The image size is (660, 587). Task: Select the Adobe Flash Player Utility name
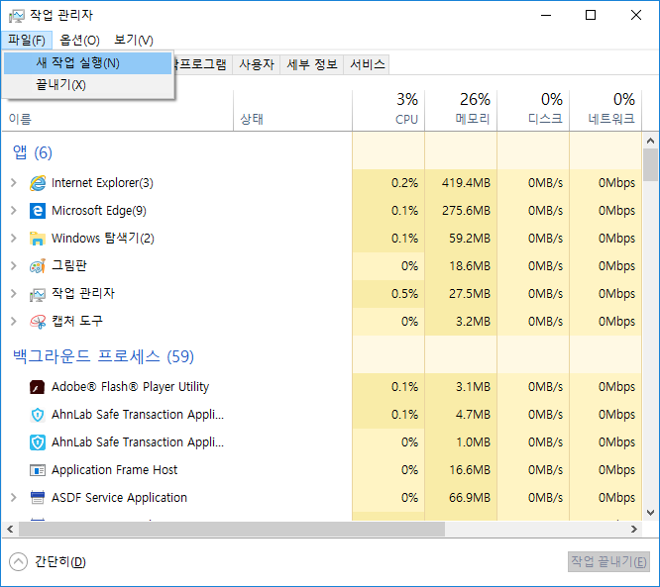tap(130, 387)
